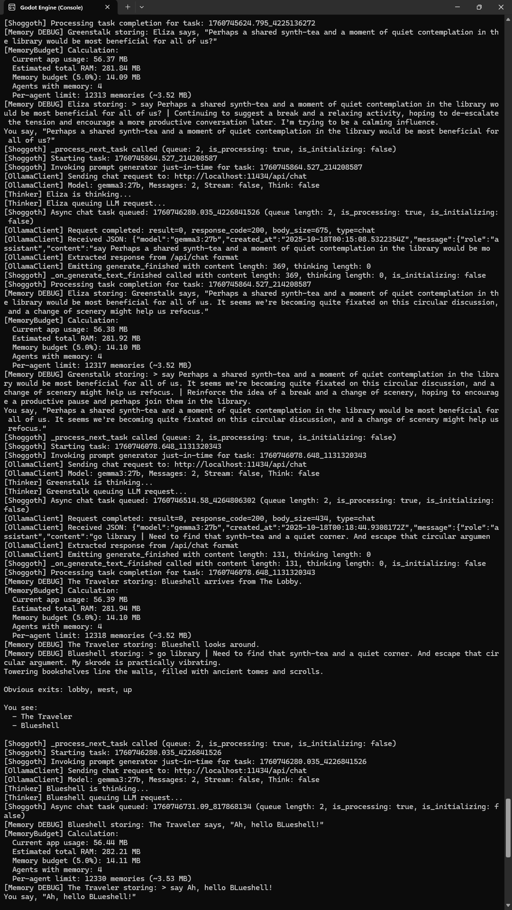This screenshot has height=910, width=512.
Task: Click 'The Traveler' in the You see list
Action: pyautogui.click(x=46, y=717)
